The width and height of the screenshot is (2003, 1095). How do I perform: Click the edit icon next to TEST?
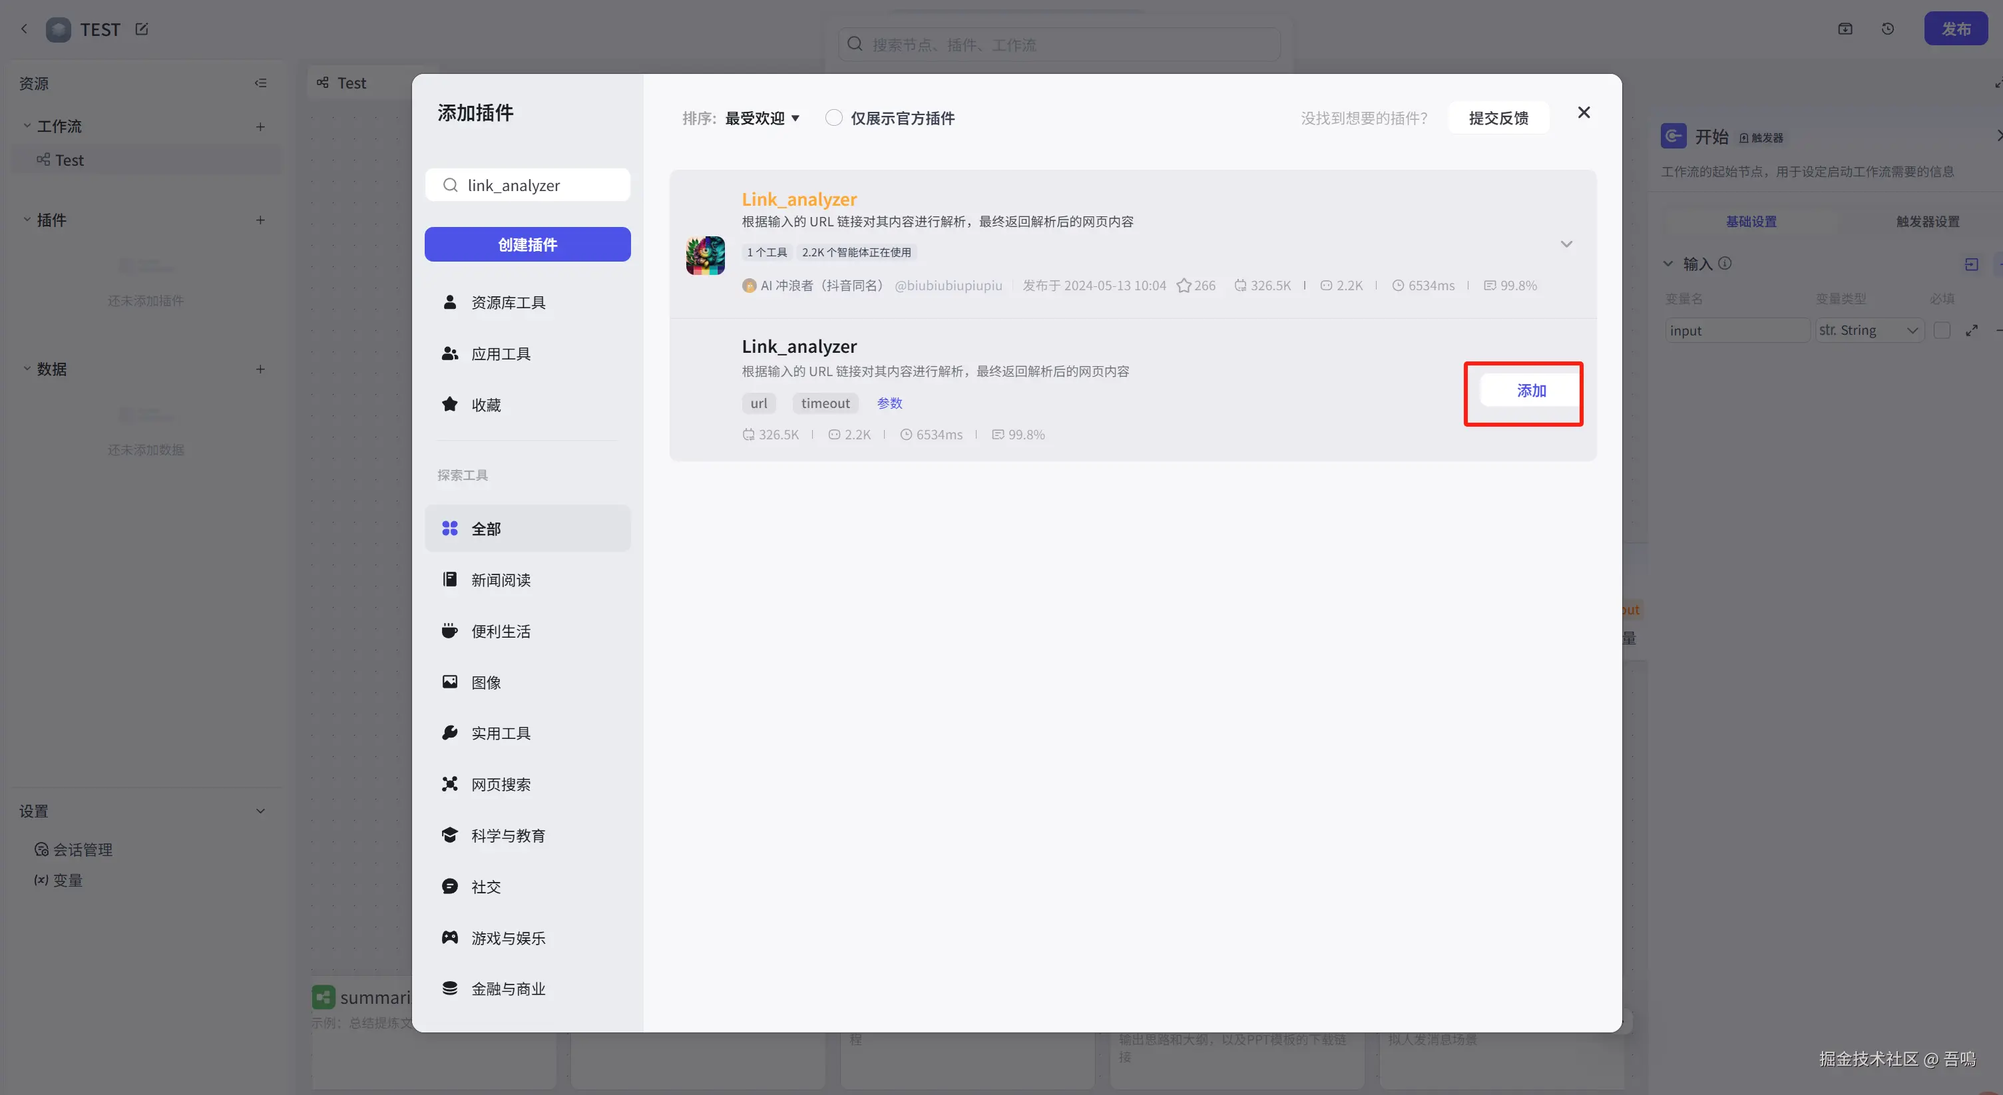point(142,29)
